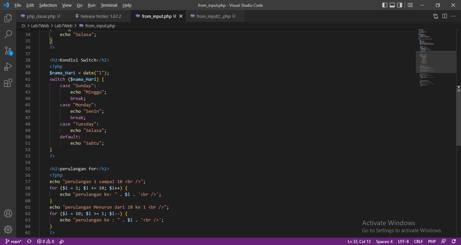Click the Manage gear to open settings

tap(8, 230)
